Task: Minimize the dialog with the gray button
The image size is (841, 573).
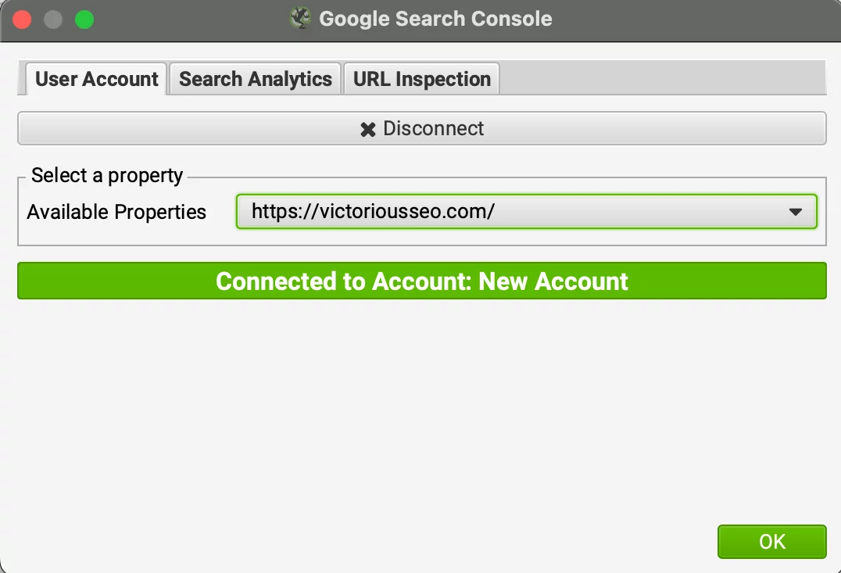Action: [53, 20]
